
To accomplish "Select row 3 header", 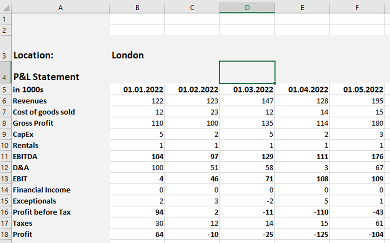I will tap(5, 55).
